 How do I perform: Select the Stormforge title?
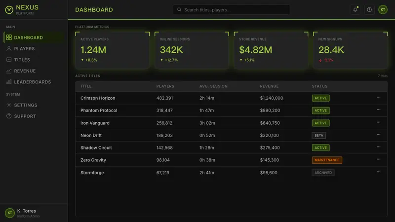(92, 173)
